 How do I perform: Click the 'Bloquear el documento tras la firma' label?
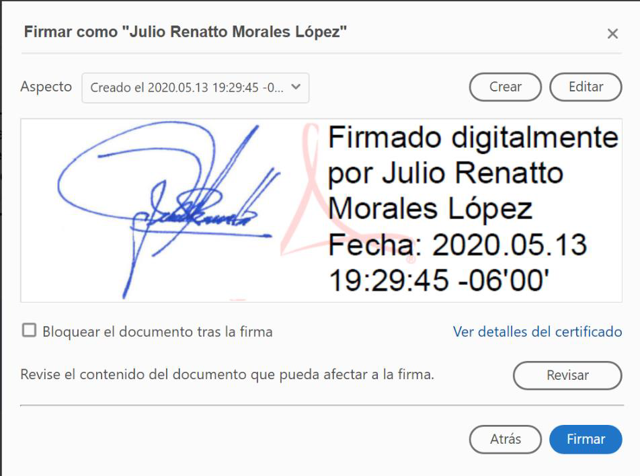pyautogui.click(x=157, y=332)
